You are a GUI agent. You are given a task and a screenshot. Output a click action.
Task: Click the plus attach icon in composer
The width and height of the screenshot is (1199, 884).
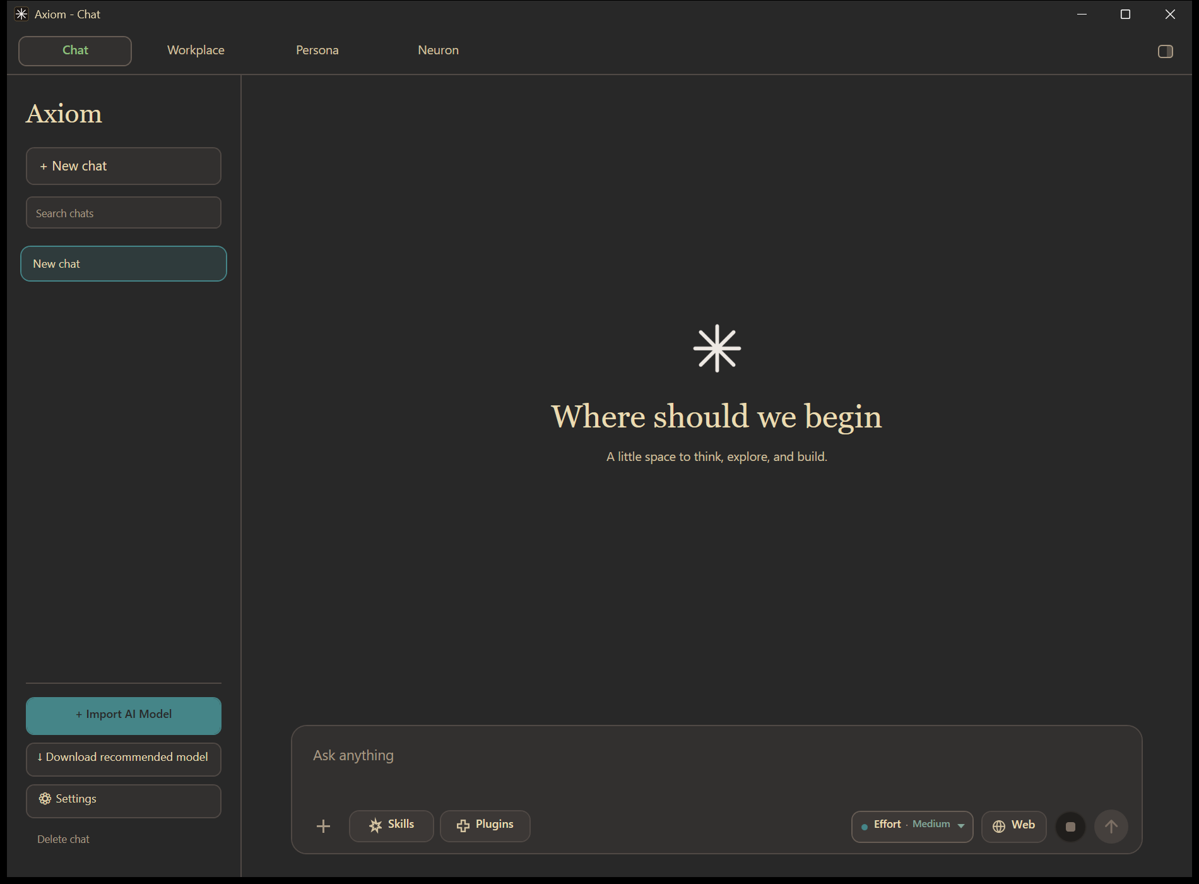point(323,826)
